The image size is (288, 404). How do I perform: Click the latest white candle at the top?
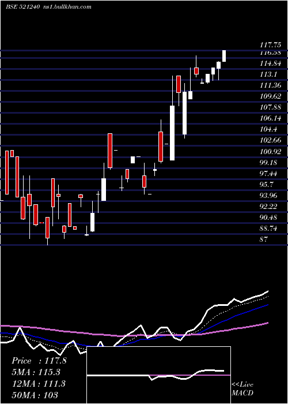click(224, 56)
